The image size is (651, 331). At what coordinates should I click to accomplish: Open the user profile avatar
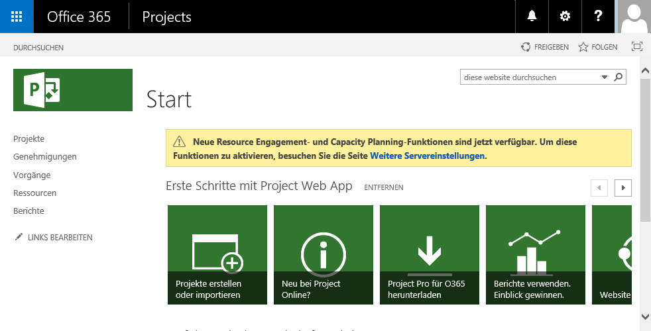click(x=634, y=17)
